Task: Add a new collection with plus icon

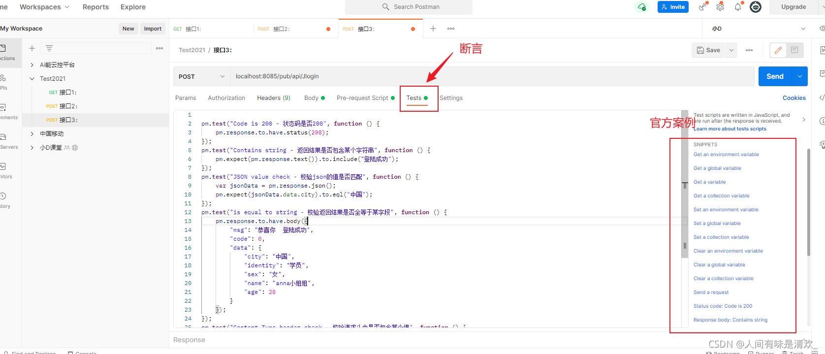Action: [x=32, y=48]
